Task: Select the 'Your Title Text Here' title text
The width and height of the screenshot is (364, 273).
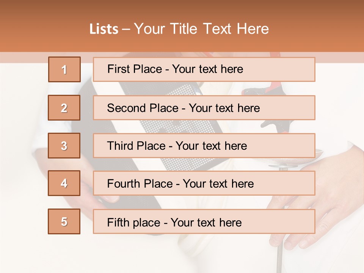Action: (201, 29)
